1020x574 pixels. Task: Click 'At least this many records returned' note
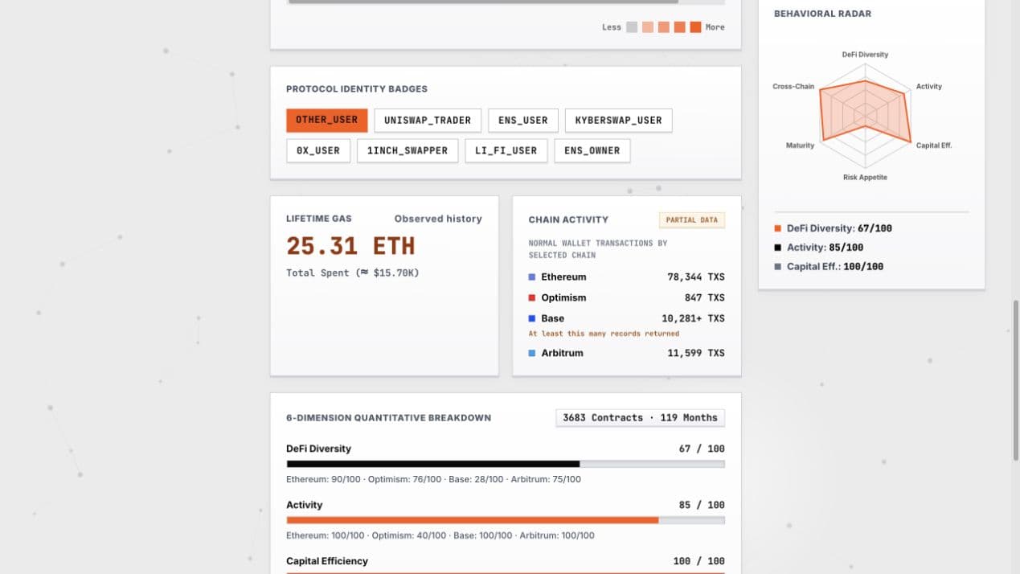[x=604, y=334]
